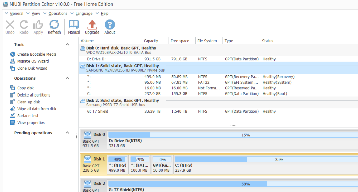Screen dimensions: 358x192
Task: Click the File System column header
Action: tap(209, 41)
